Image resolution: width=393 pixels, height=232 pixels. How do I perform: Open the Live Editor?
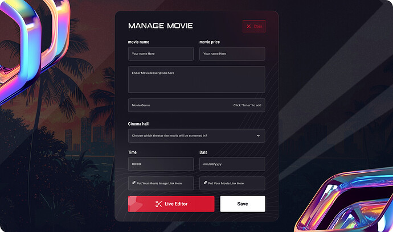[171, 204]
